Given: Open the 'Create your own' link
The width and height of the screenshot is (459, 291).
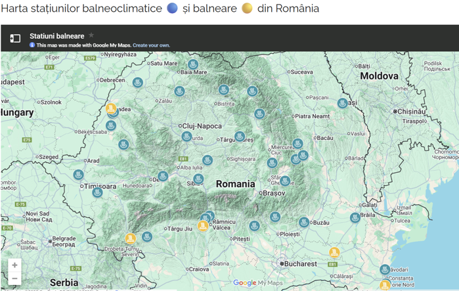Looking at the screenshot, I should 151,45.
